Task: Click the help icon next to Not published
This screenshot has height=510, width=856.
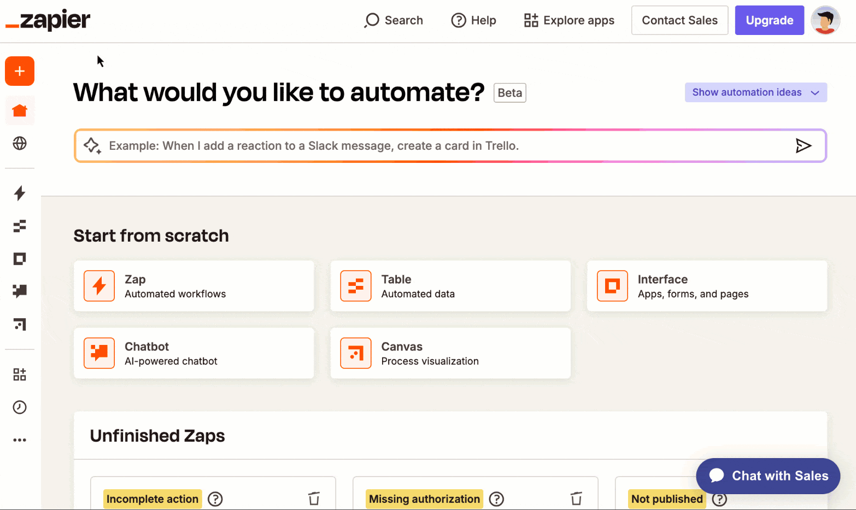Action: (719, 499)
